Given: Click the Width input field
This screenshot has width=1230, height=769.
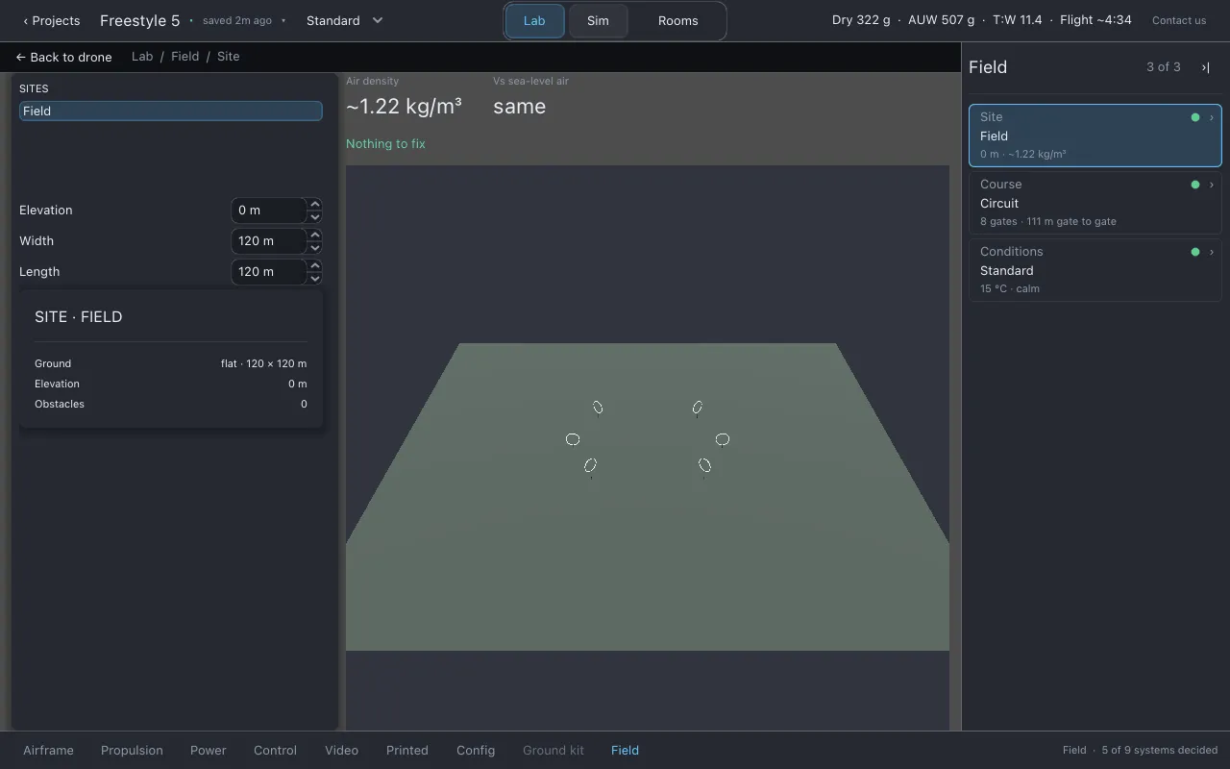Looking at the screenshot, I should (x=269, y=241).
